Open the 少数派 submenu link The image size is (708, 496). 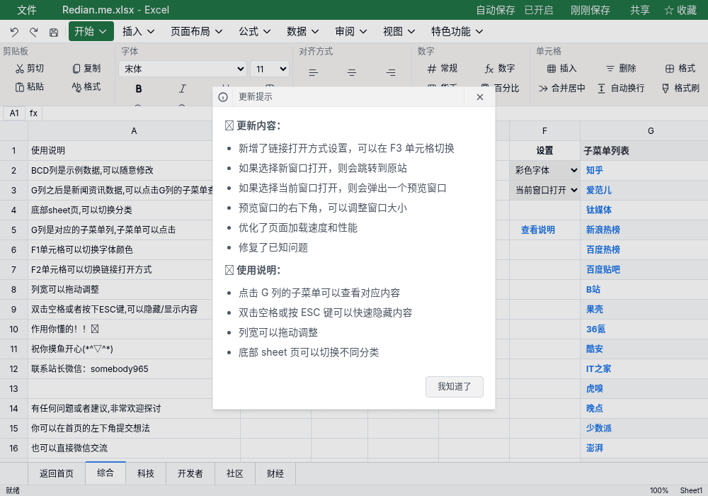599,428
